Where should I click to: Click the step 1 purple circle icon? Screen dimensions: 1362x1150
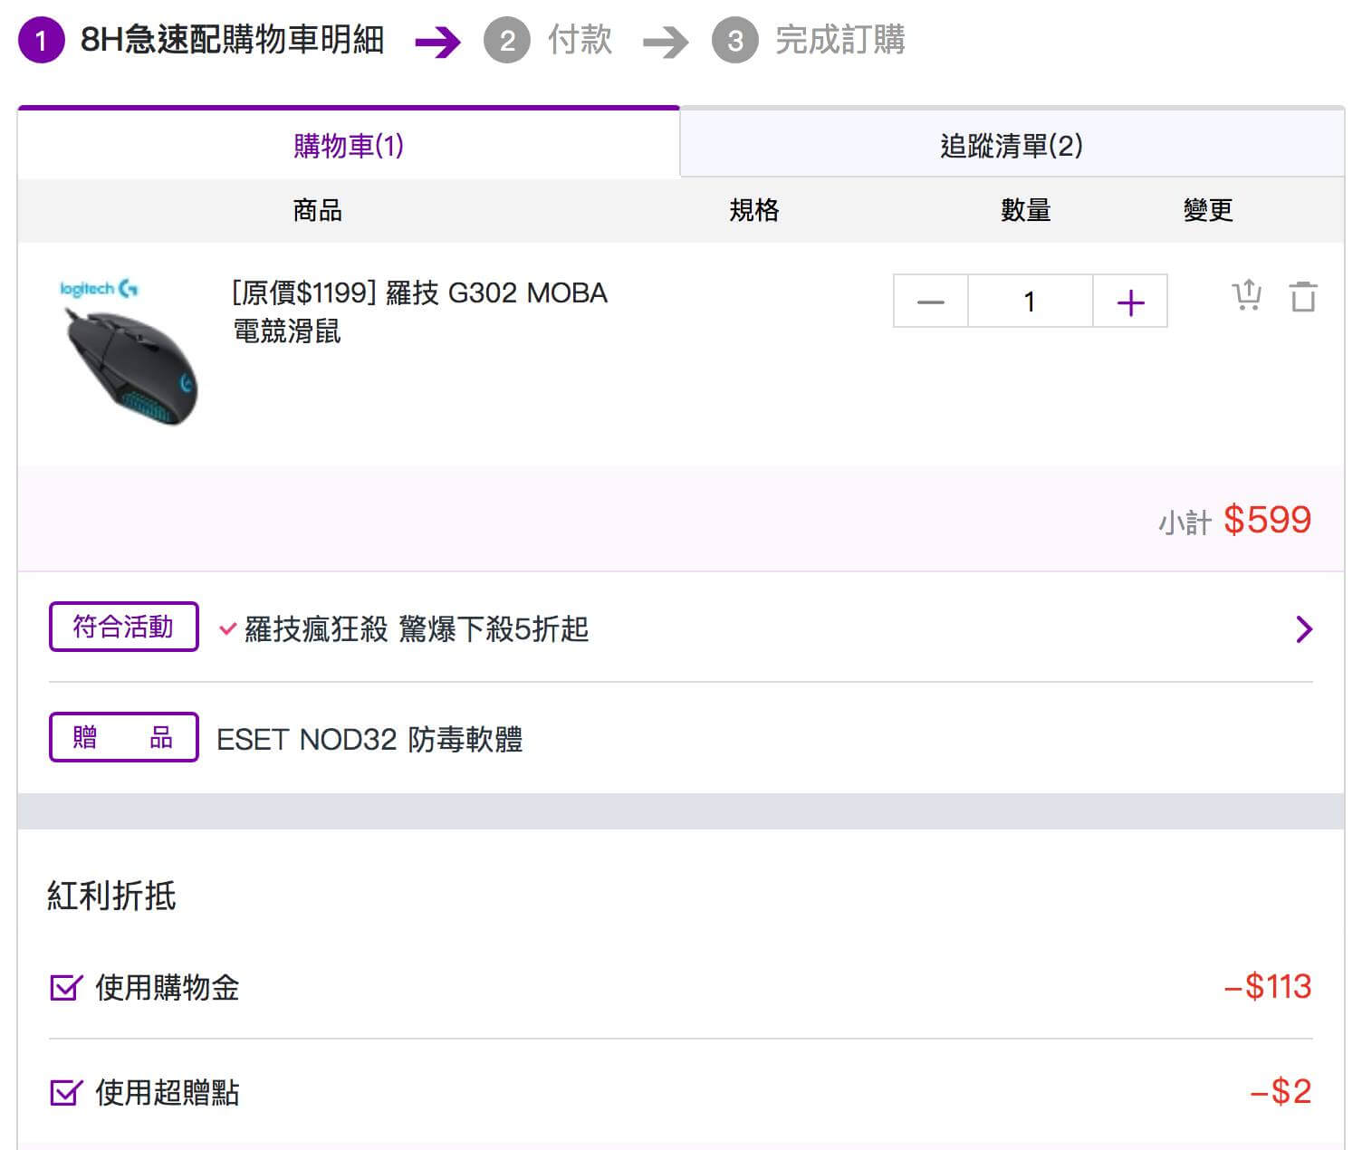[x=41, y=41]
